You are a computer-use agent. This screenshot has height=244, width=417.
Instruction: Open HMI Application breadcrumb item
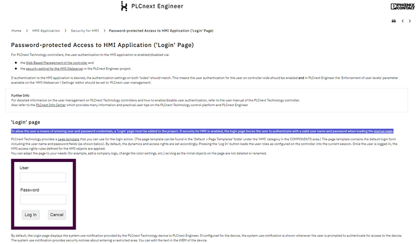(46, 30)
